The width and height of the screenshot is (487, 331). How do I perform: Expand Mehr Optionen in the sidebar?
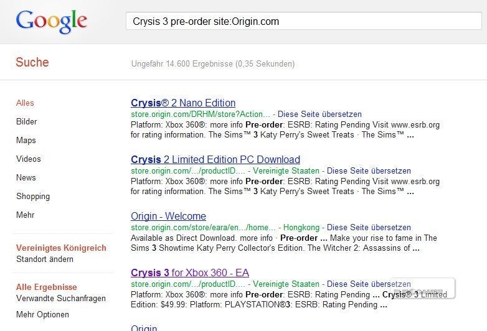[x=42, y=314]
